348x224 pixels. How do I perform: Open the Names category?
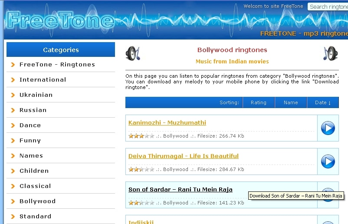31,156
